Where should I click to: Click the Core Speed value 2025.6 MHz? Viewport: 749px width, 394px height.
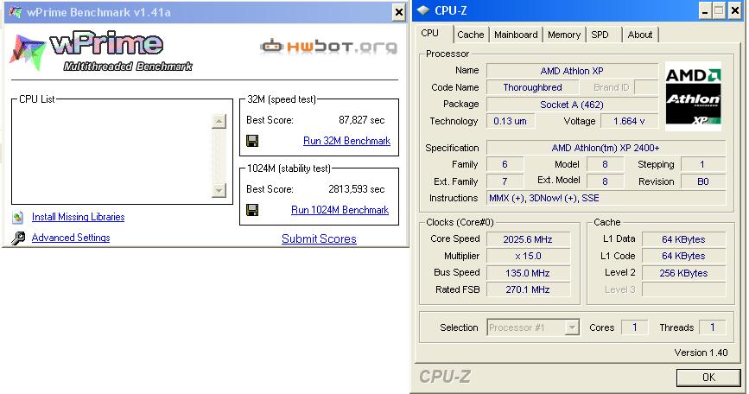pos(528,239)
